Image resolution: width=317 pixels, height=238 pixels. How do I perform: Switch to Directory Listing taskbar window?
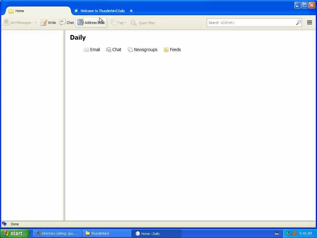click(x=57, y=233)
